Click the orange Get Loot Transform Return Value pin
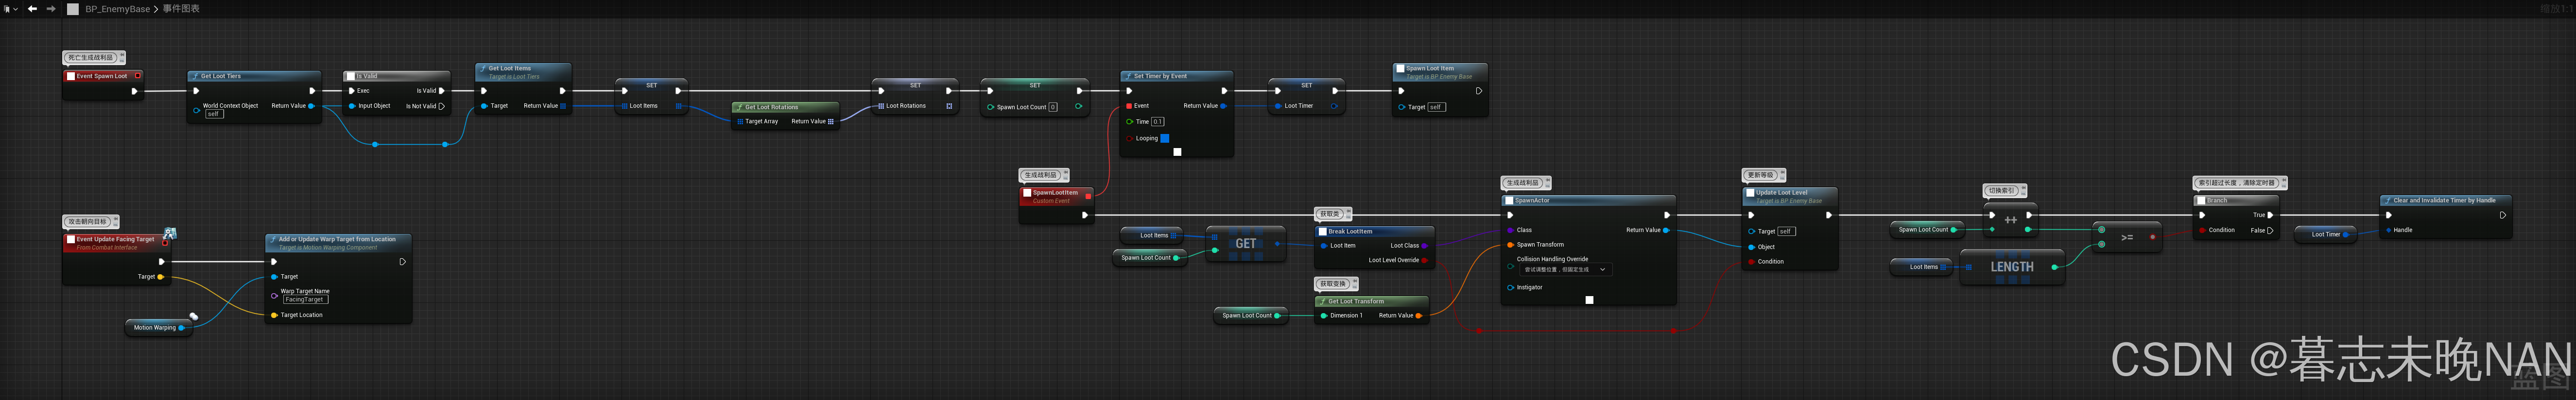Screen dimensions: 2576x400 tap(1419, 316)
